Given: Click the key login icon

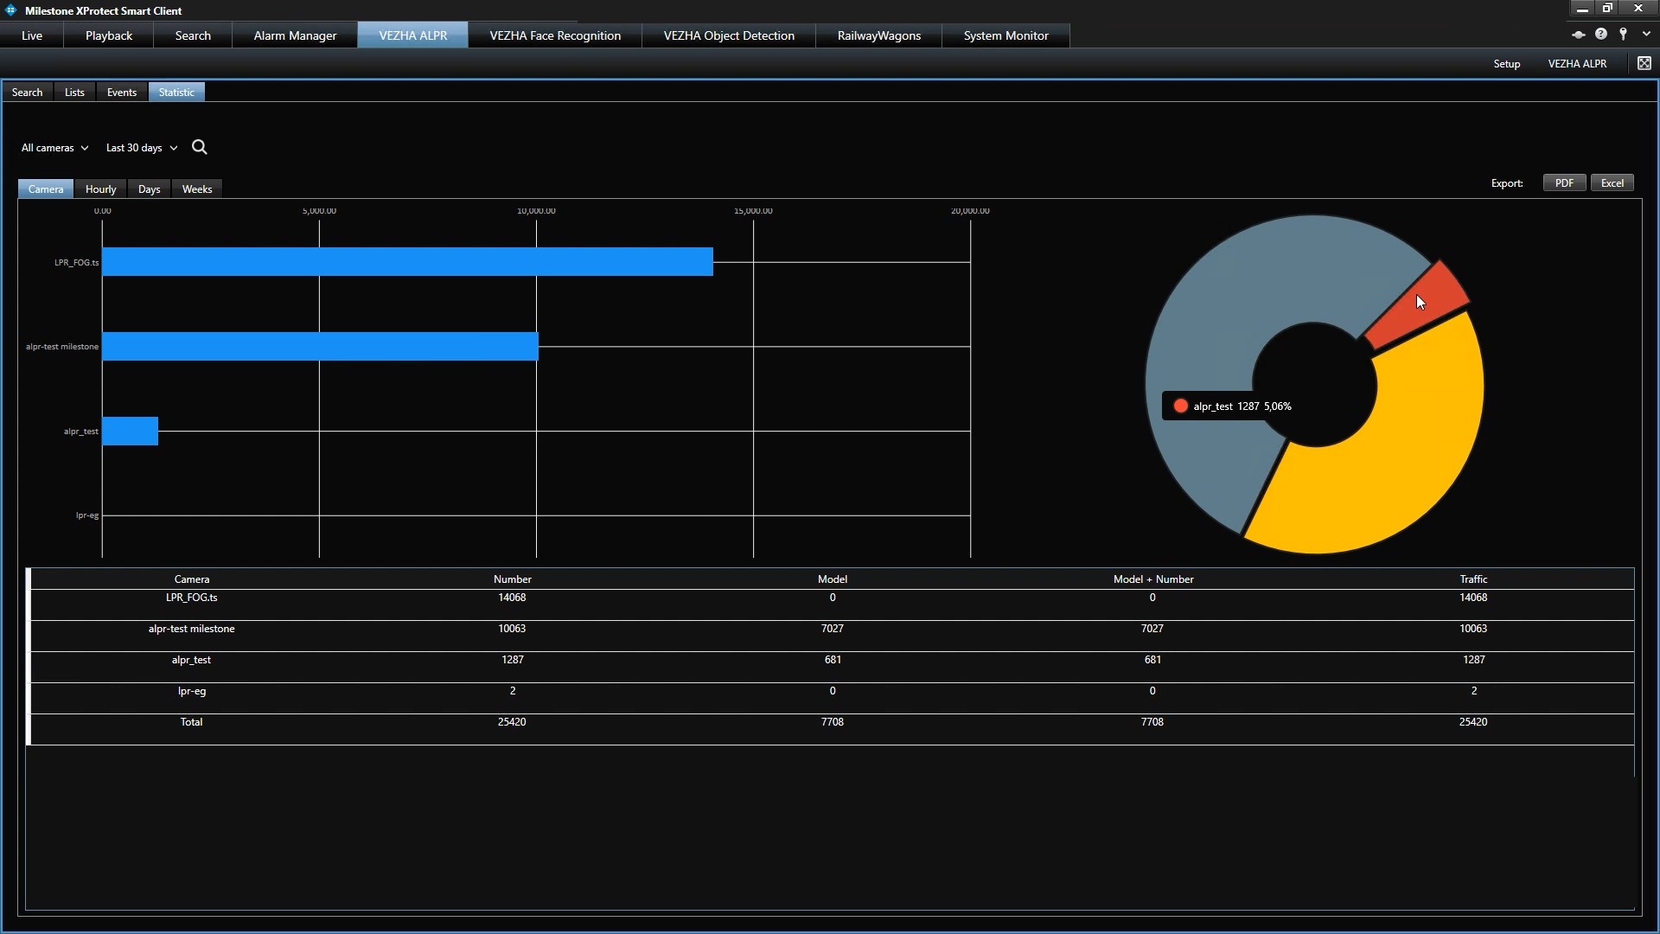Looking at the screenshot, I should point(1624,35).
